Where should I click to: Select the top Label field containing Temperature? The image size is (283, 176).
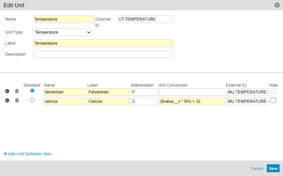[103, 43]
